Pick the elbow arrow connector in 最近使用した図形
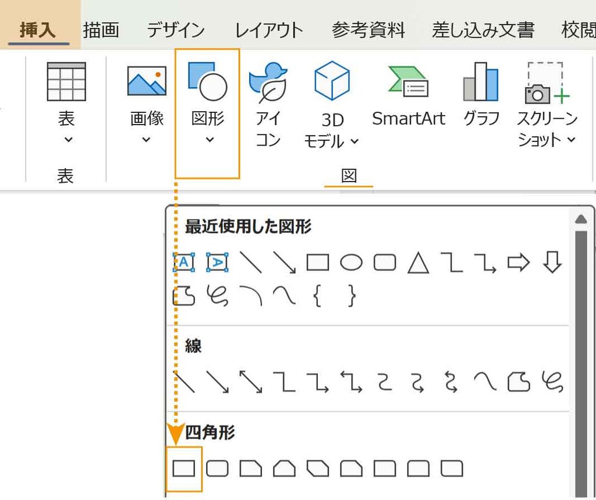 click(485, 263)
